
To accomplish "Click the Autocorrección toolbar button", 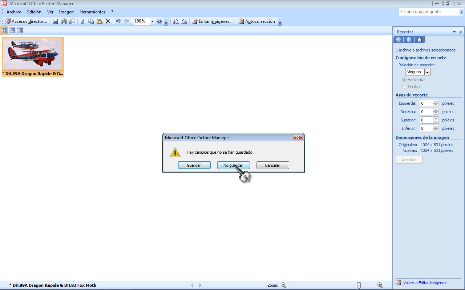I will click(x=256, y=21).
